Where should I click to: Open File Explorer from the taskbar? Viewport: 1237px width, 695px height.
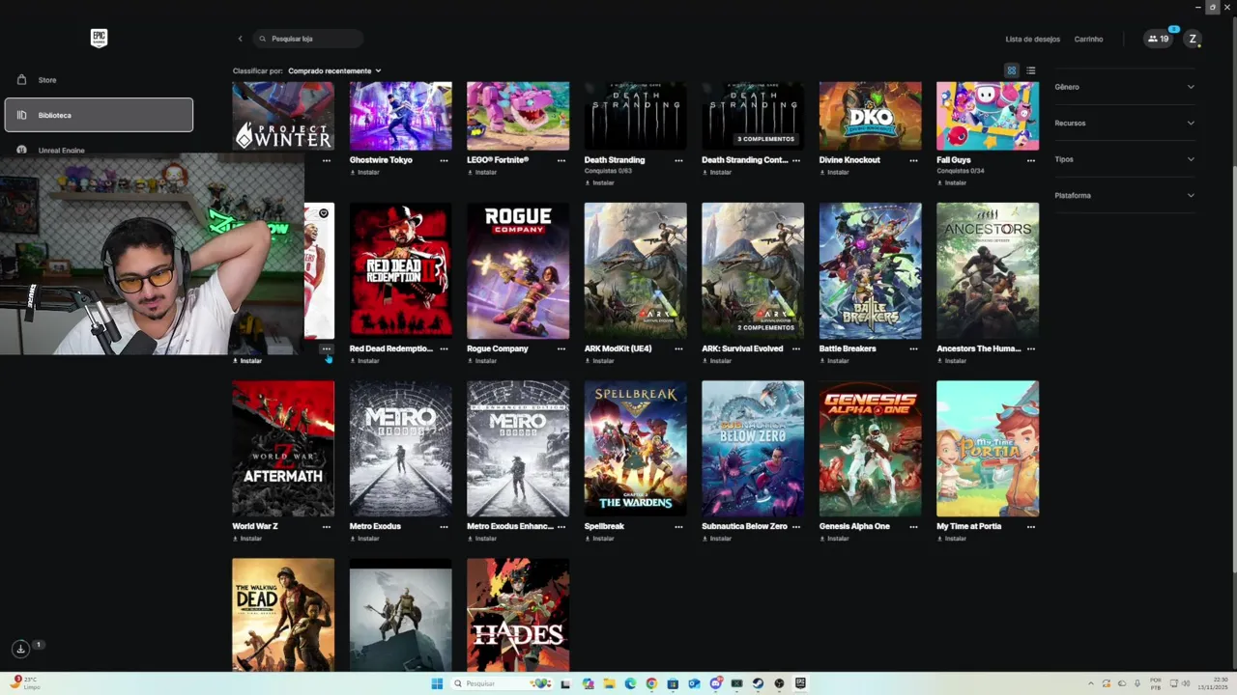609,683
